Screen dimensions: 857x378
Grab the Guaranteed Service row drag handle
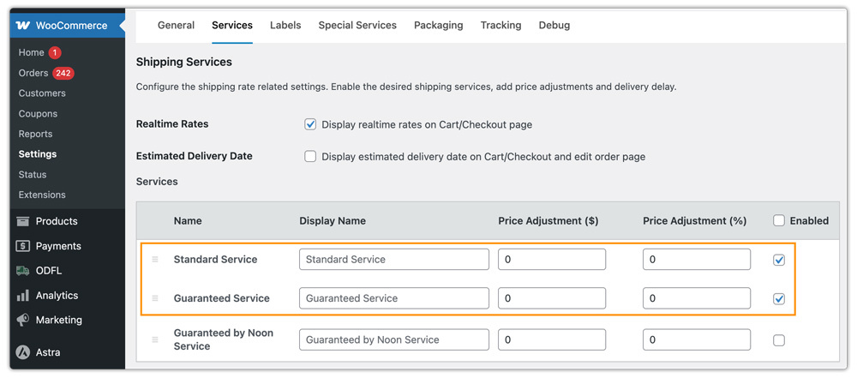coord(154,298)
